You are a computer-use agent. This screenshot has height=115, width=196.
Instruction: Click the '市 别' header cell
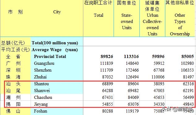pos(15,12)
